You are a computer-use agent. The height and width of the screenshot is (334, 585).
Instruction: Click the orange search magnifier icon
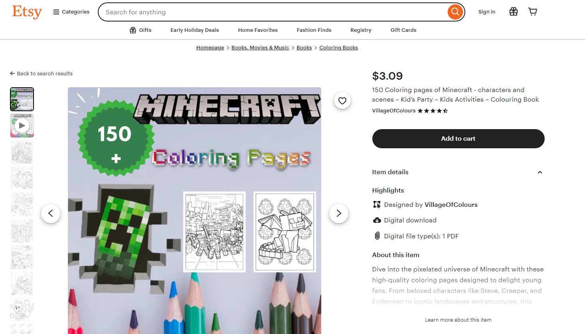pyautogui.click(x=455, y=12)
